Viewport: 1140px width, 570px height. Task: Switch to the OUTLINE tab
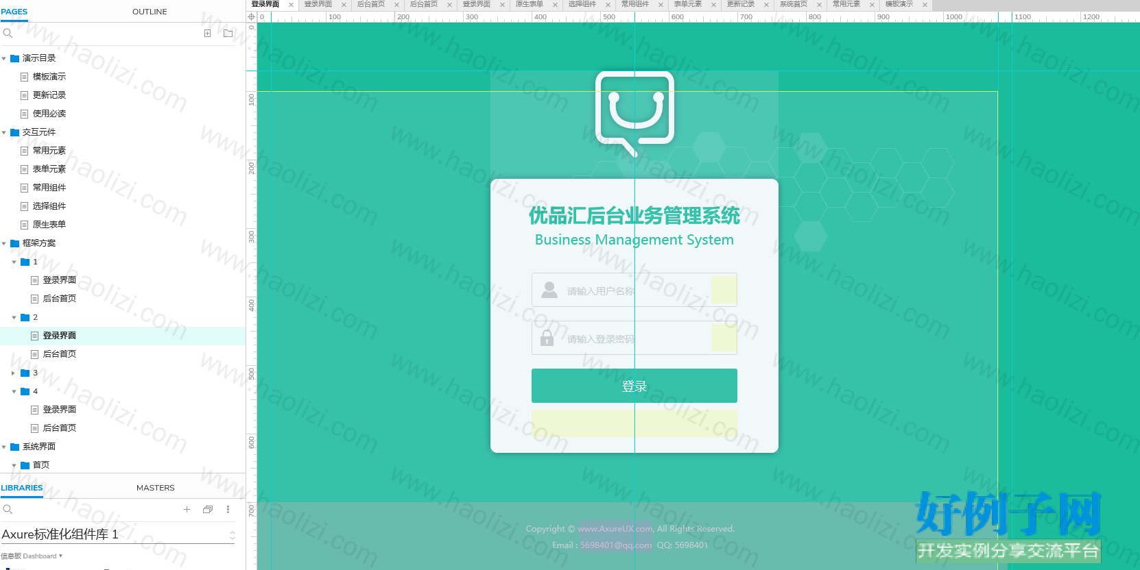click(150, 12)
